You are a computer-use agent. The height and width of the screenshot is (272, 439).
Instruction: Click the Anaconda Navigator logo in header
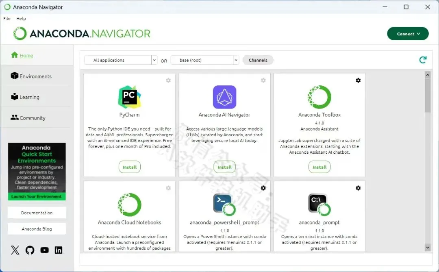[81, 34]
